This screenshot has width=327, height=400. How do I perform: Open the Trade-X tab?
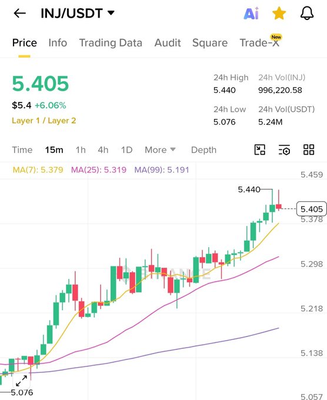tap(260, 42)
